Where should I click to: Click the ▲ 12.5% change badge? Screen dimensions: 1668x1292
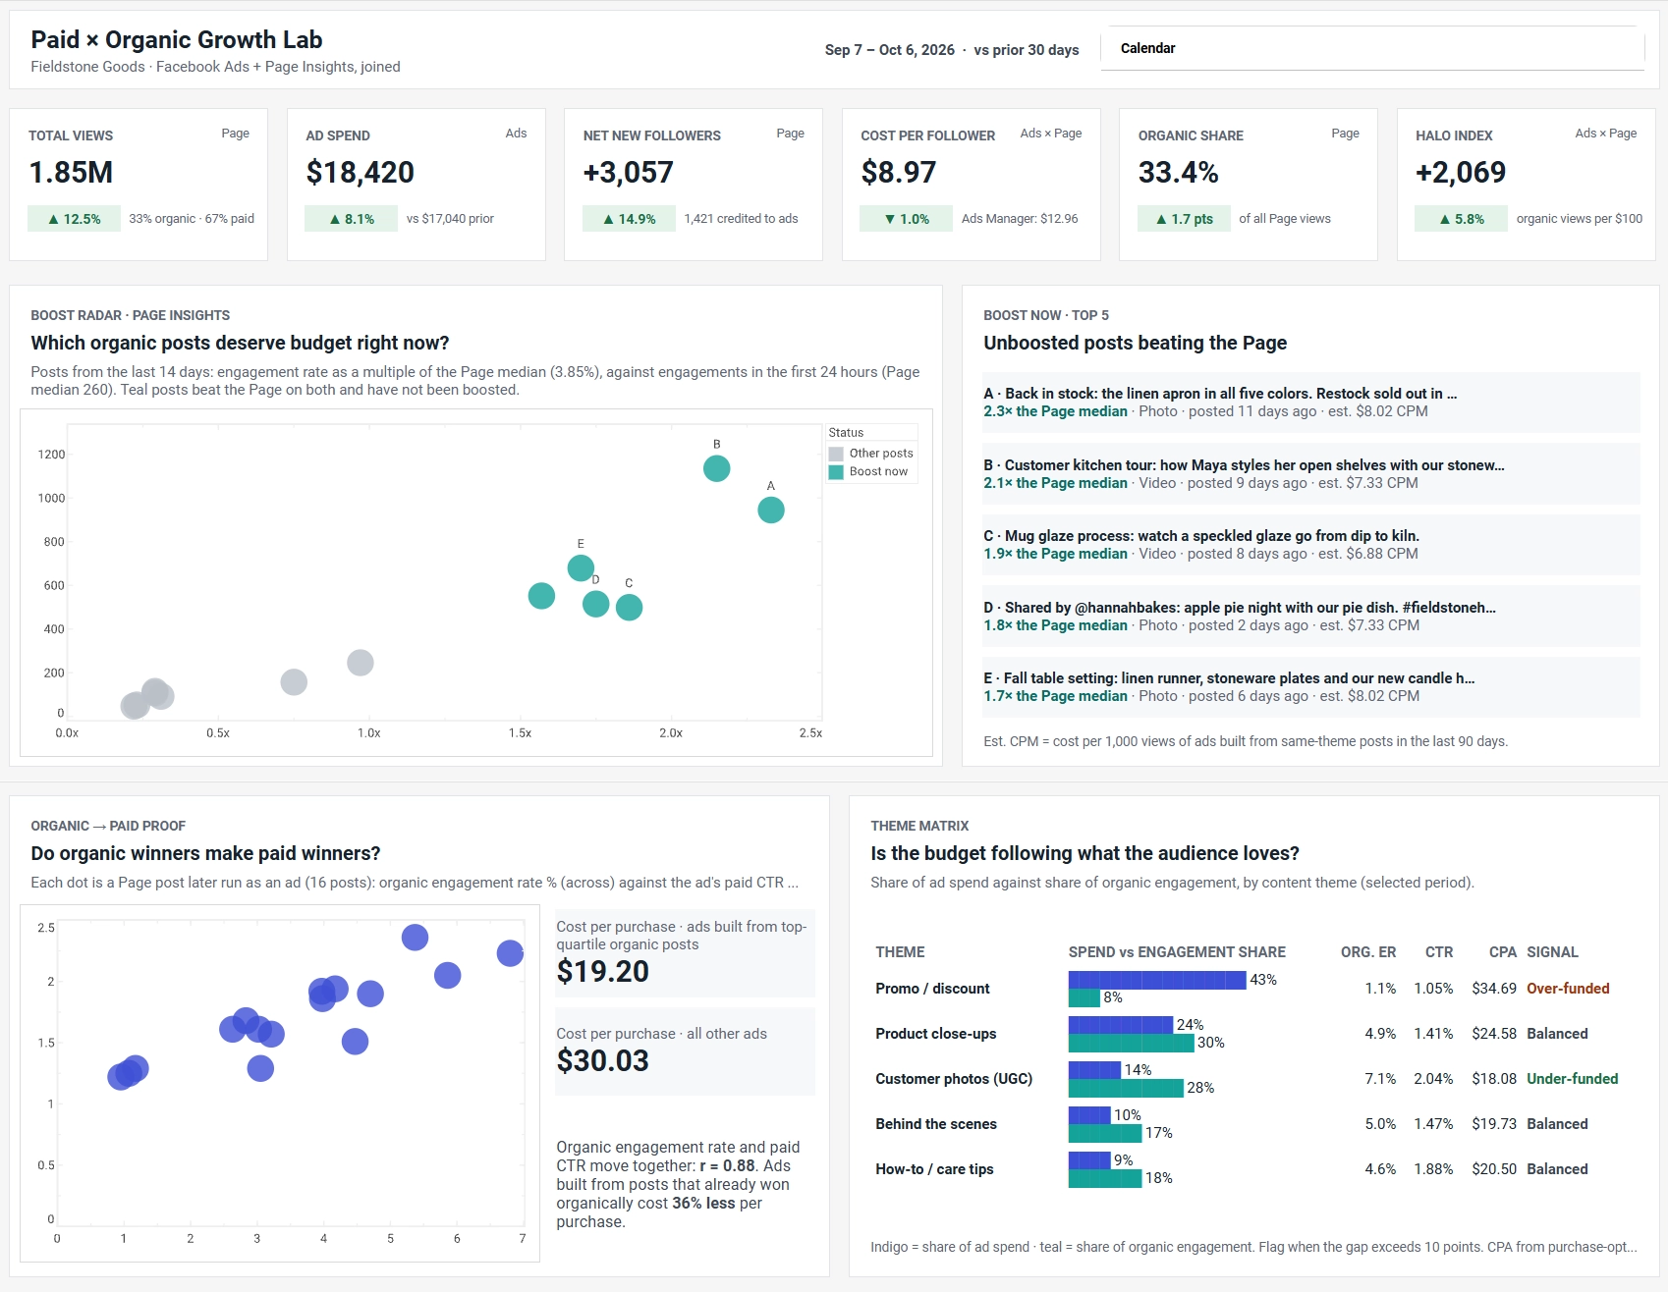coord(74,219)
